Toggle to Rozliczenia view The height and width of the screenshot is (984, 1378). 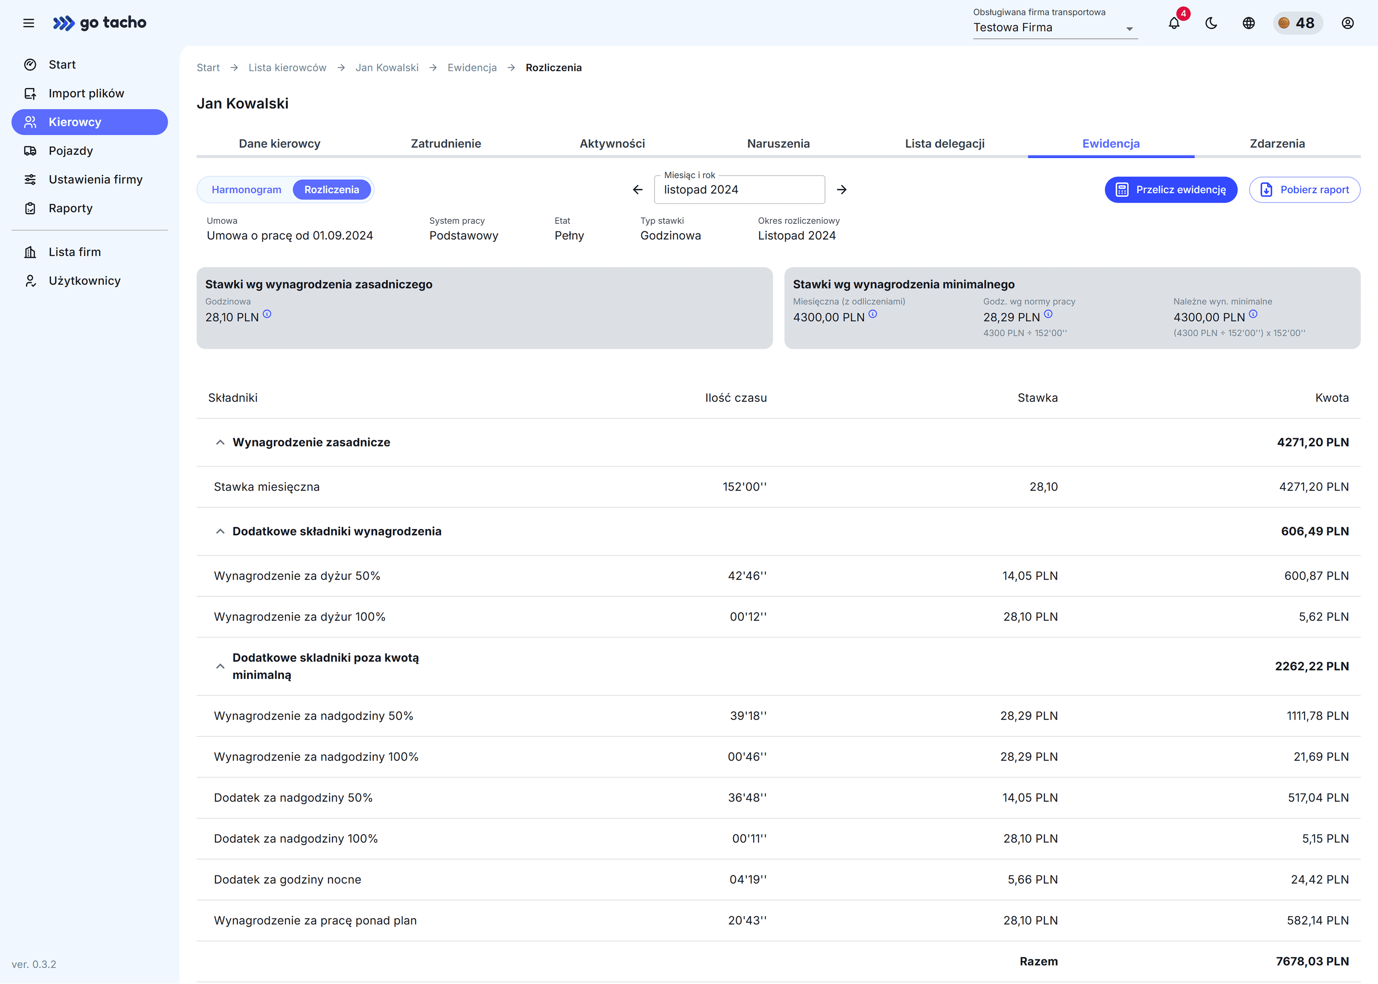[x=332, y=190]
